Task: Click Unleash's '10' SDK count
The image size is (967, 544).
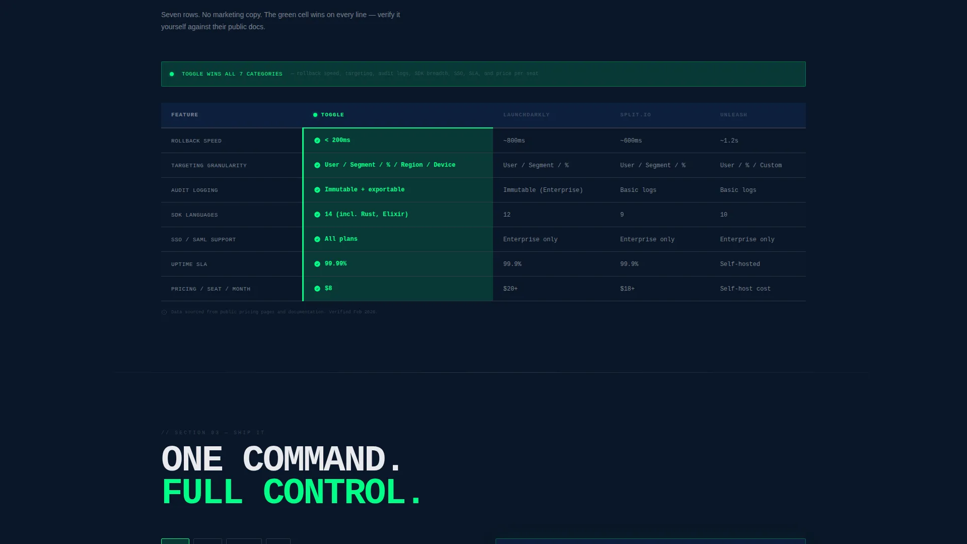Action: coord(724,215)
